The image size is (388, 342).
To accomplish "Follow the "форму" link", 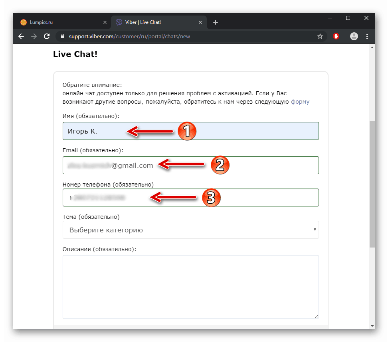I will pos(300,102).
